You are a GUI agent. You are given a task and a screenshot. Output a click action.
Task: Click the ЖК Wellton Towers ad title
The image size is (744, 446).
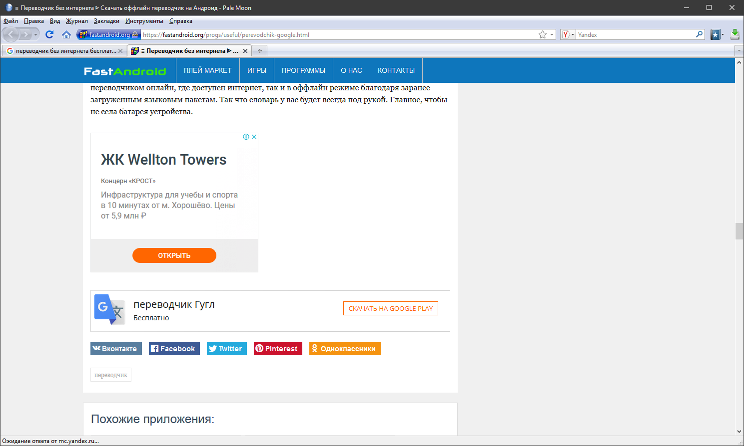coord(164,160)
